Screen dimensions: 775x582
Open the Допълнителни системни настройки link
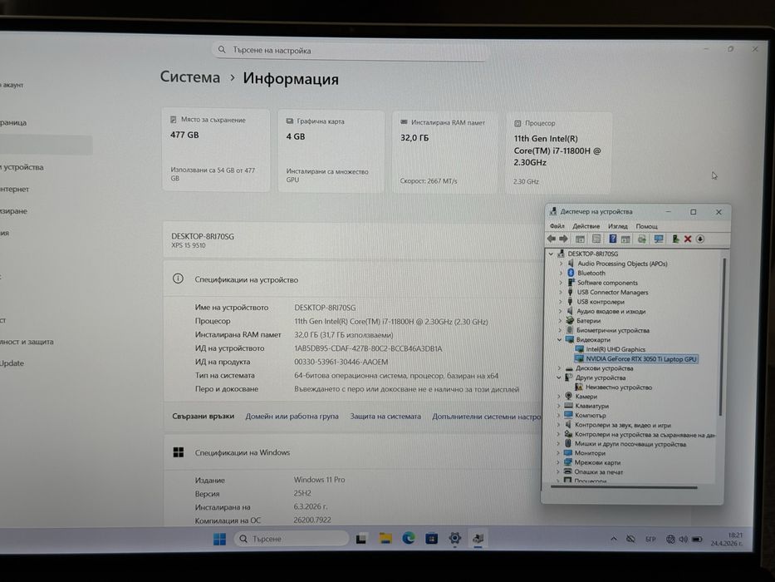pos(487,417)
